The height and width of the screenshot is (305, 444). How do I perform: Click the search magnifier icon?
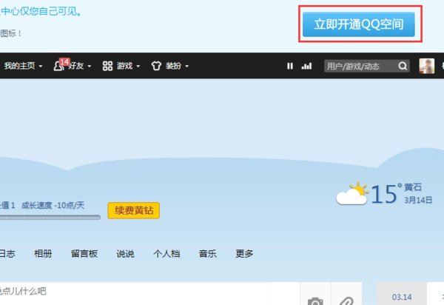(403, 66)
